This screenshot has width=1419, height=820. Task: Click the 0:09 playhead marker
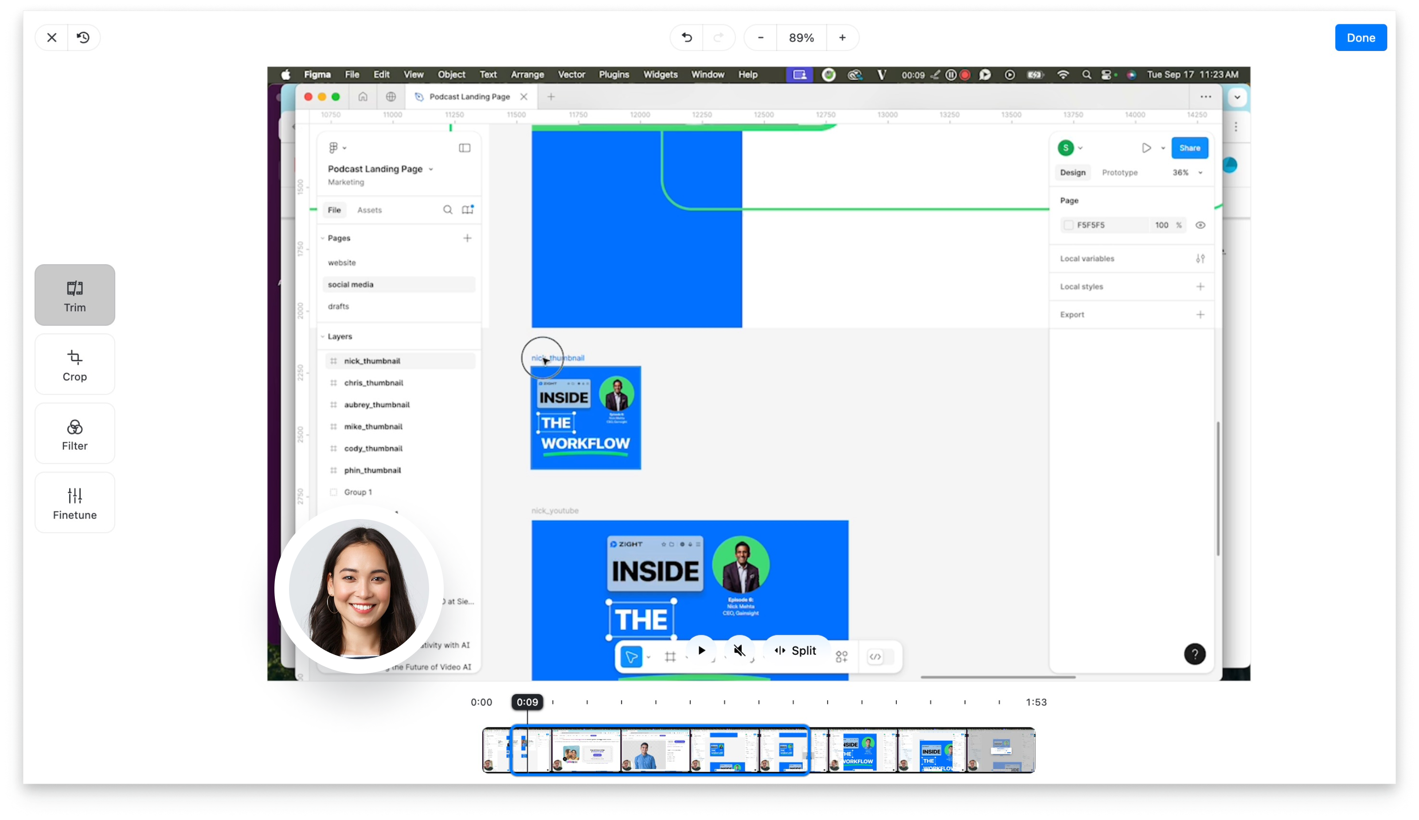(x=527, y=702)
